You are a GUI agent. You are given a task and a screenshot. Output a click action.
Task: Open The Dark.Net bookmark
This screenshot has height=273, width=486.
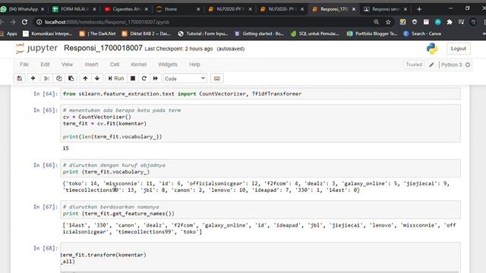click(98, 33)
